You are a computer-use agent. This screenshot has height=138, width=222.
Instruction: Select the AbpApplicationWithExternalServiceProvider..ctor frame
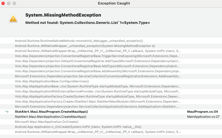[x=98, y=91]
